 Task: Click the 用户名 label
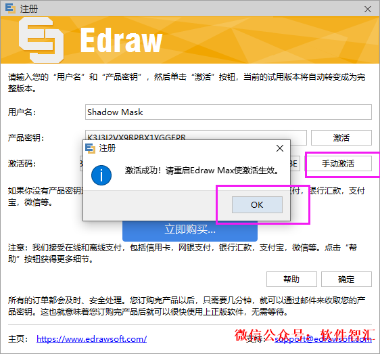tap(22, 112)
